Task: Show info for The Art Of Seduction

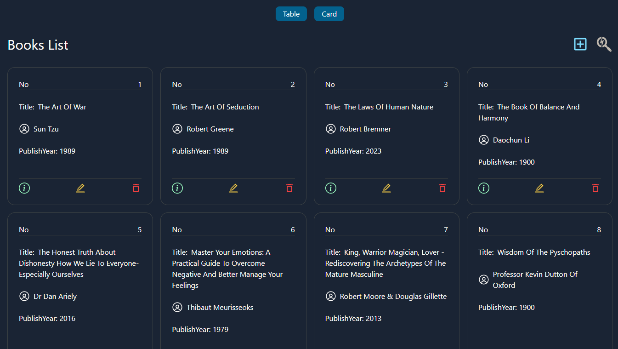Action: tap(177, 188)
